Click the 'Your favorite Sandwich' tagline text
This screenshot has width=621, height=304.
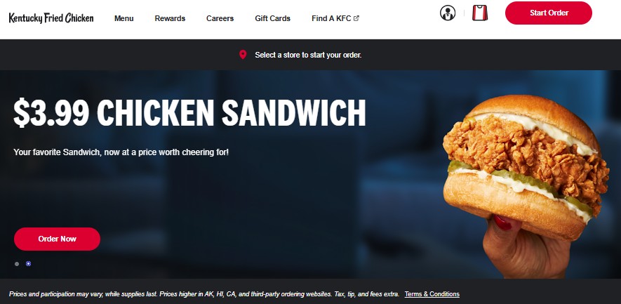point(121,152)
